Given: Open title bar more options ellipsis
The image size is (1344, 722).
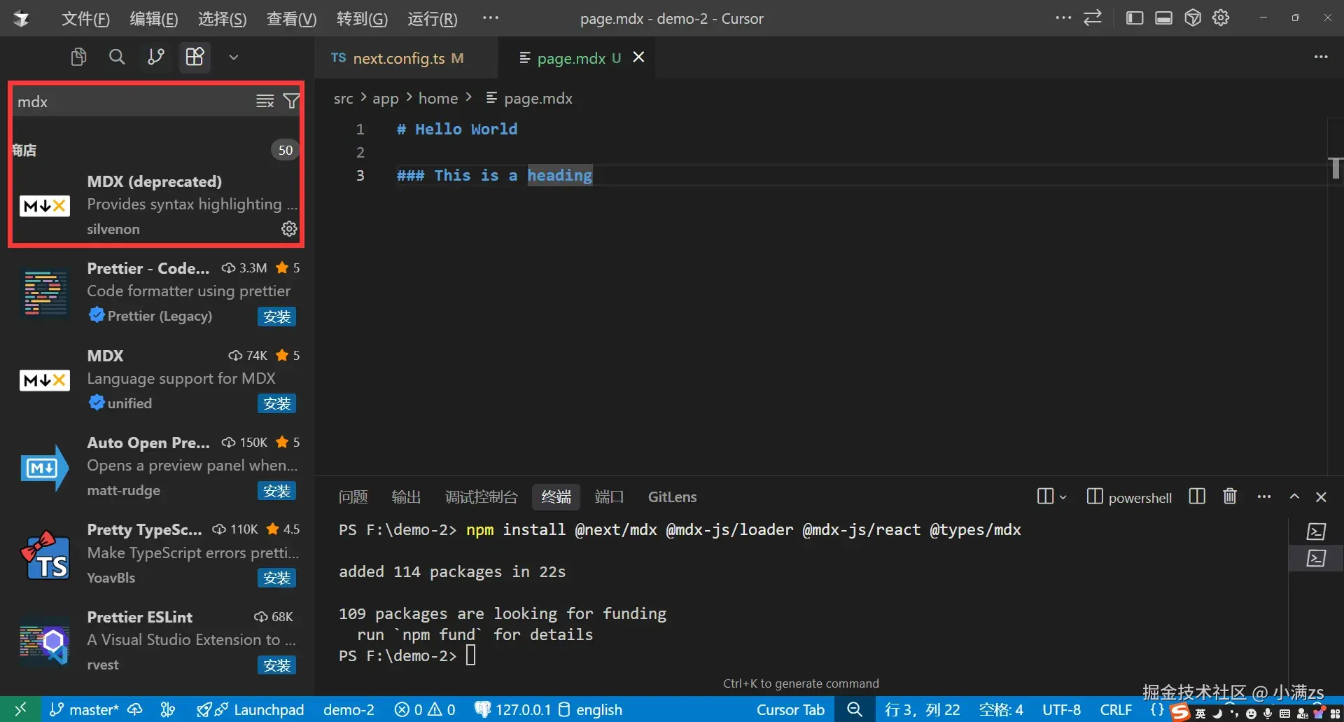Looking at the screenshot, I should 1063,18.
